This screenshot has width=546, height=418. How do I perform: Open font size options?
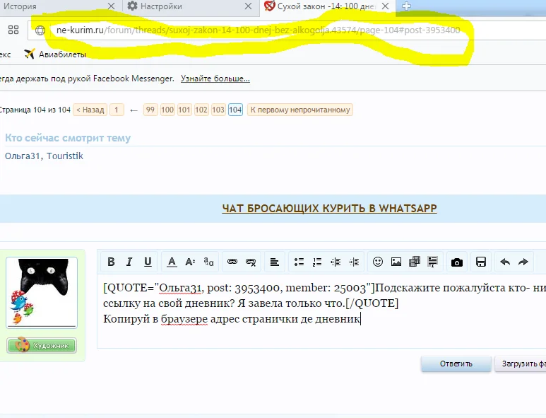tap(190, 262)
